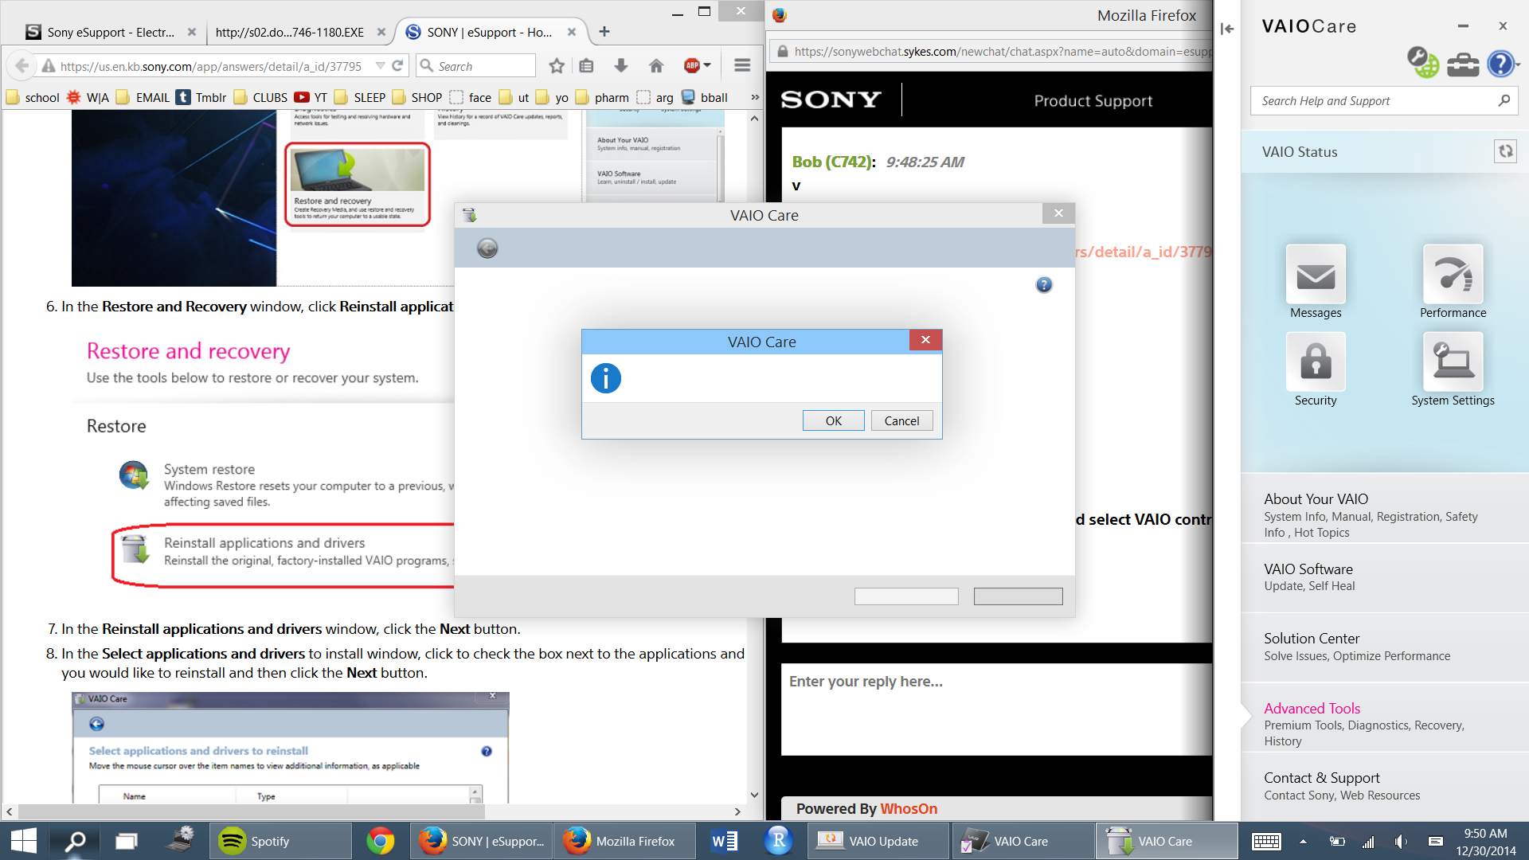Open the Tmblr bookmark

click(201, 98)
